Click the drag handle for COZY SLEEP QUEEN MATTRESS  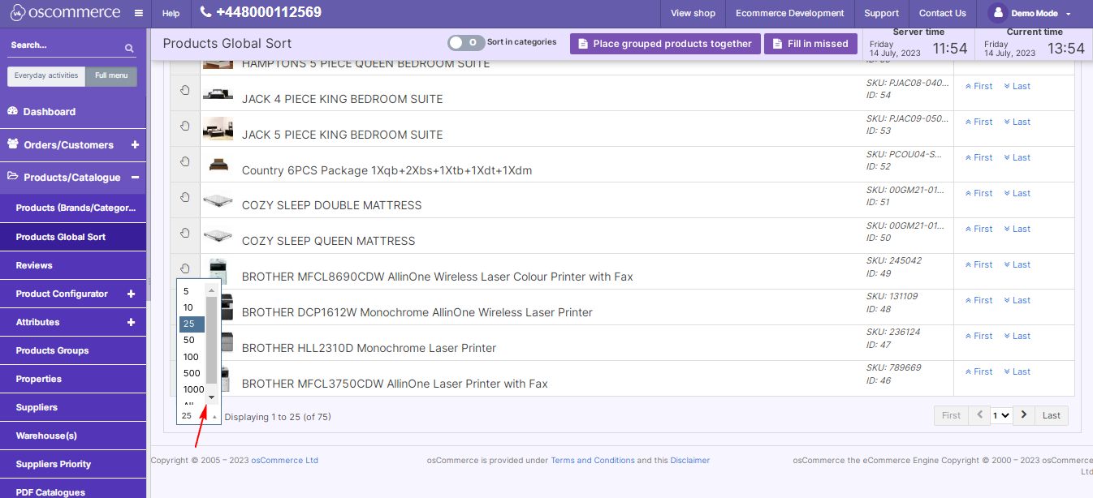point(185,233)
